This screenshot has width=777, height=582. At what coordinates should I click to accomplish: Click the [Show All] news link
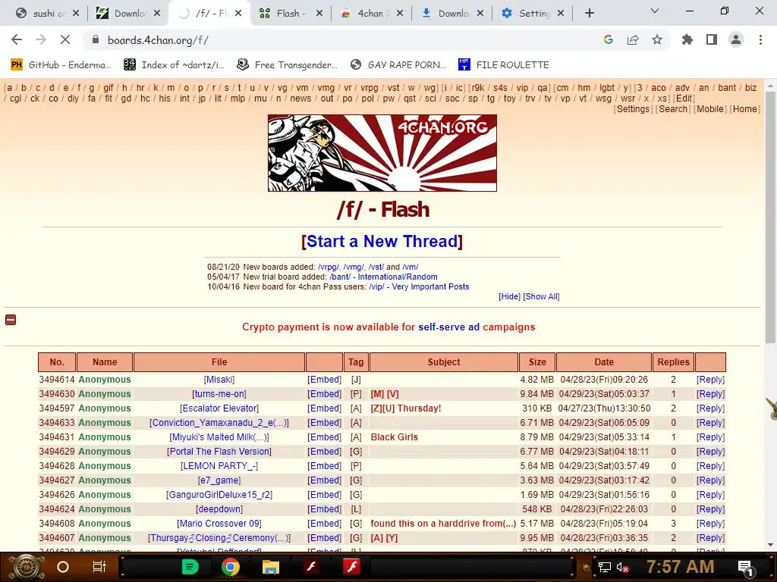(541, 296)
